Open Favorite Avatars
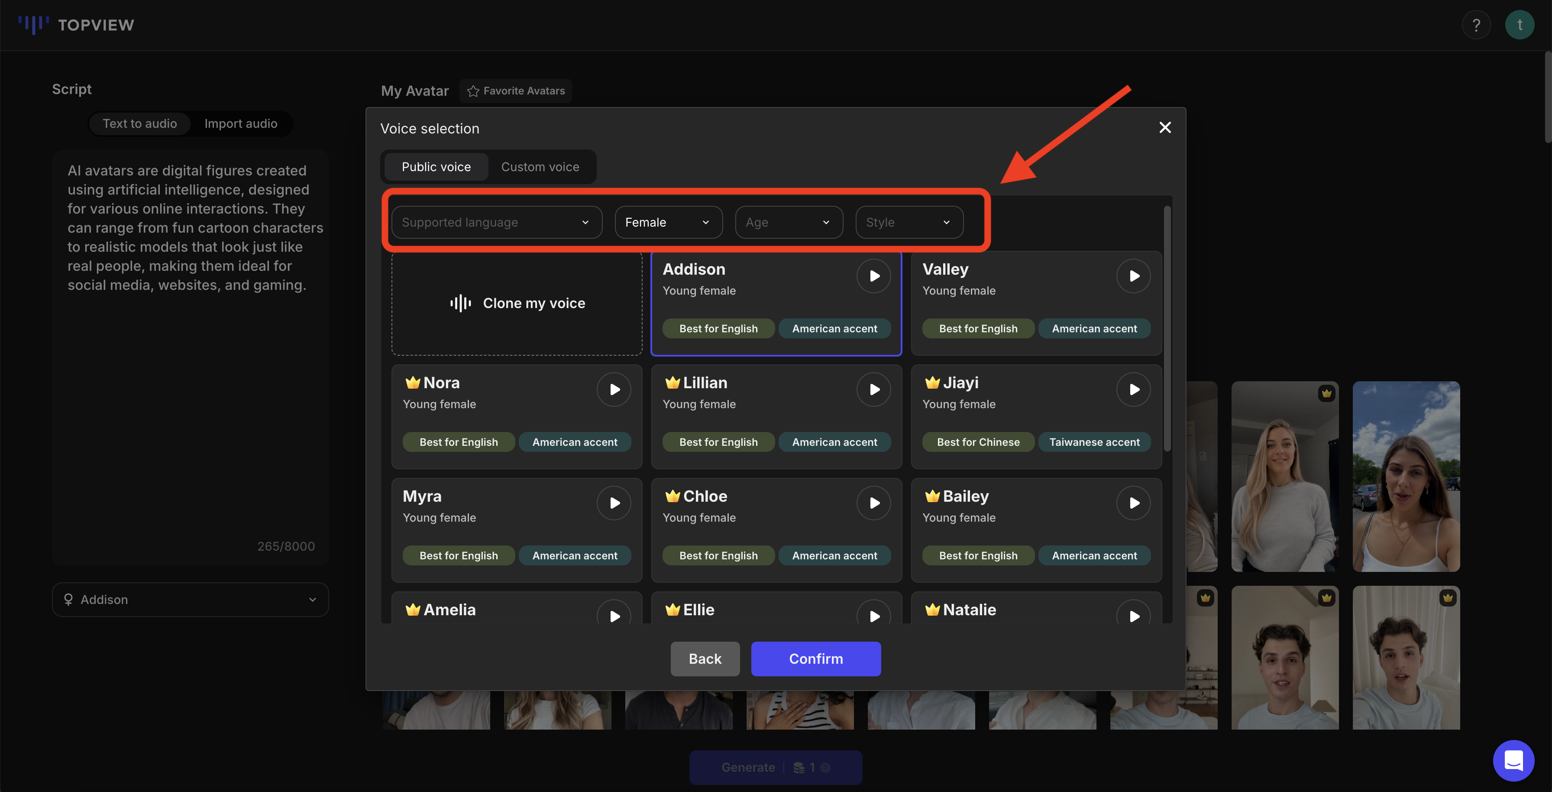The image size is (1552, 792). click(x=516, y=91)
